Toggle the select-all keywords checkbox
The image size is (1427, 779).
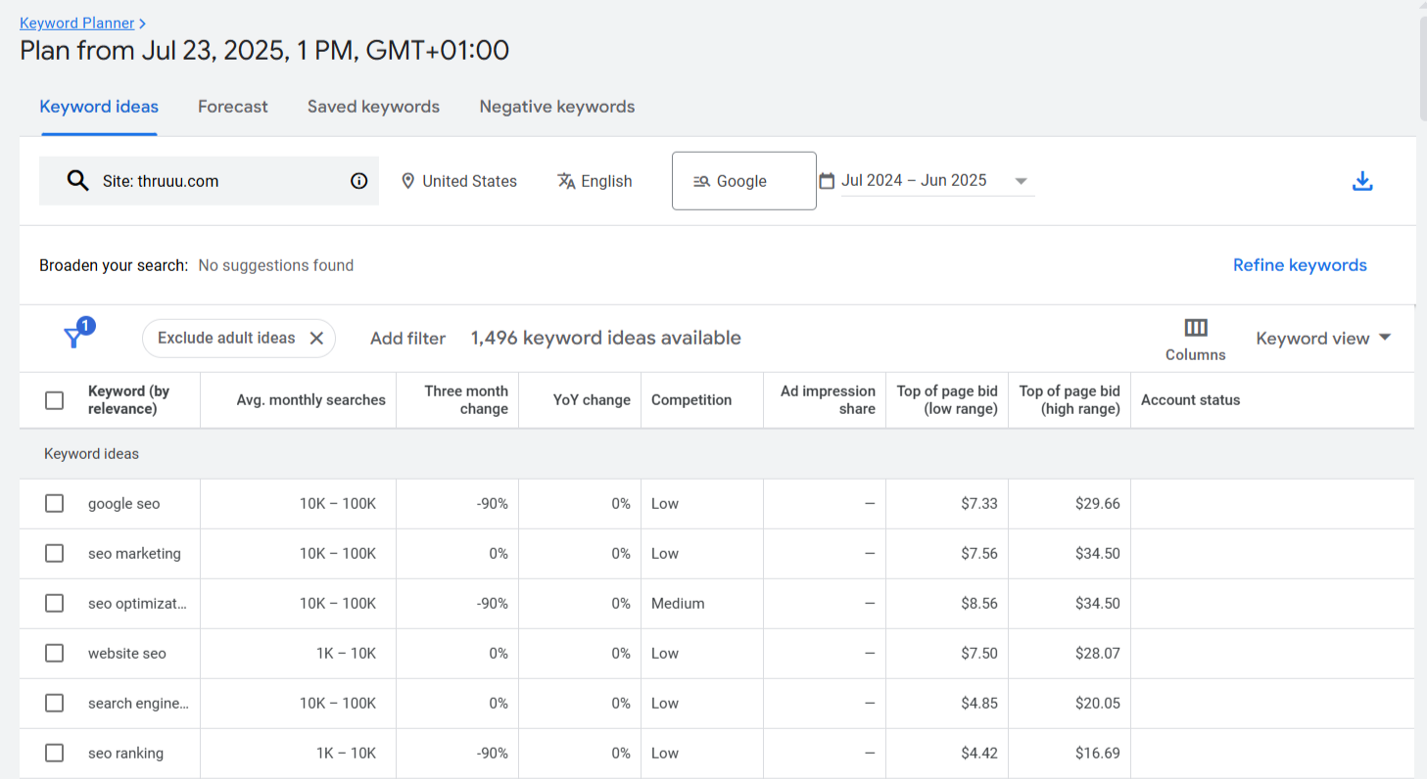(x=55, y=400)
